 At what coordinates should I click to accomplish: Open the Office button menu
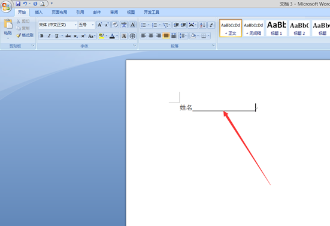[6, 7]
